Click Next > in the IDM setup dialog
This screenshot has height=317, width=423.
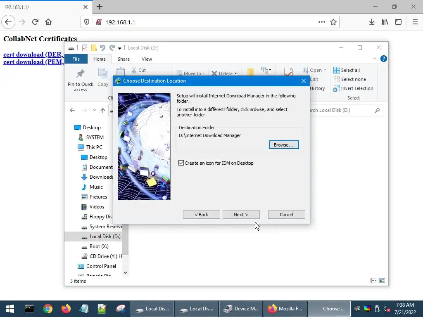[241, 215]
